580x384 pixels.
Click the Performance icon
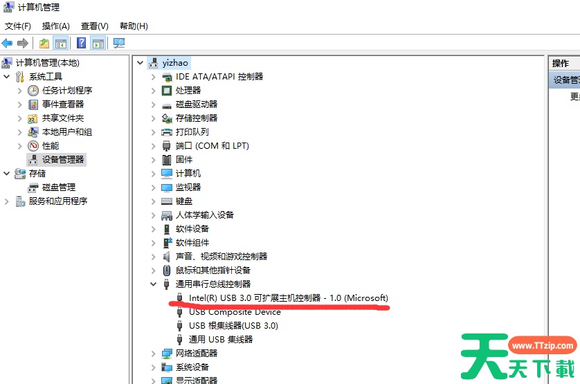33,146
